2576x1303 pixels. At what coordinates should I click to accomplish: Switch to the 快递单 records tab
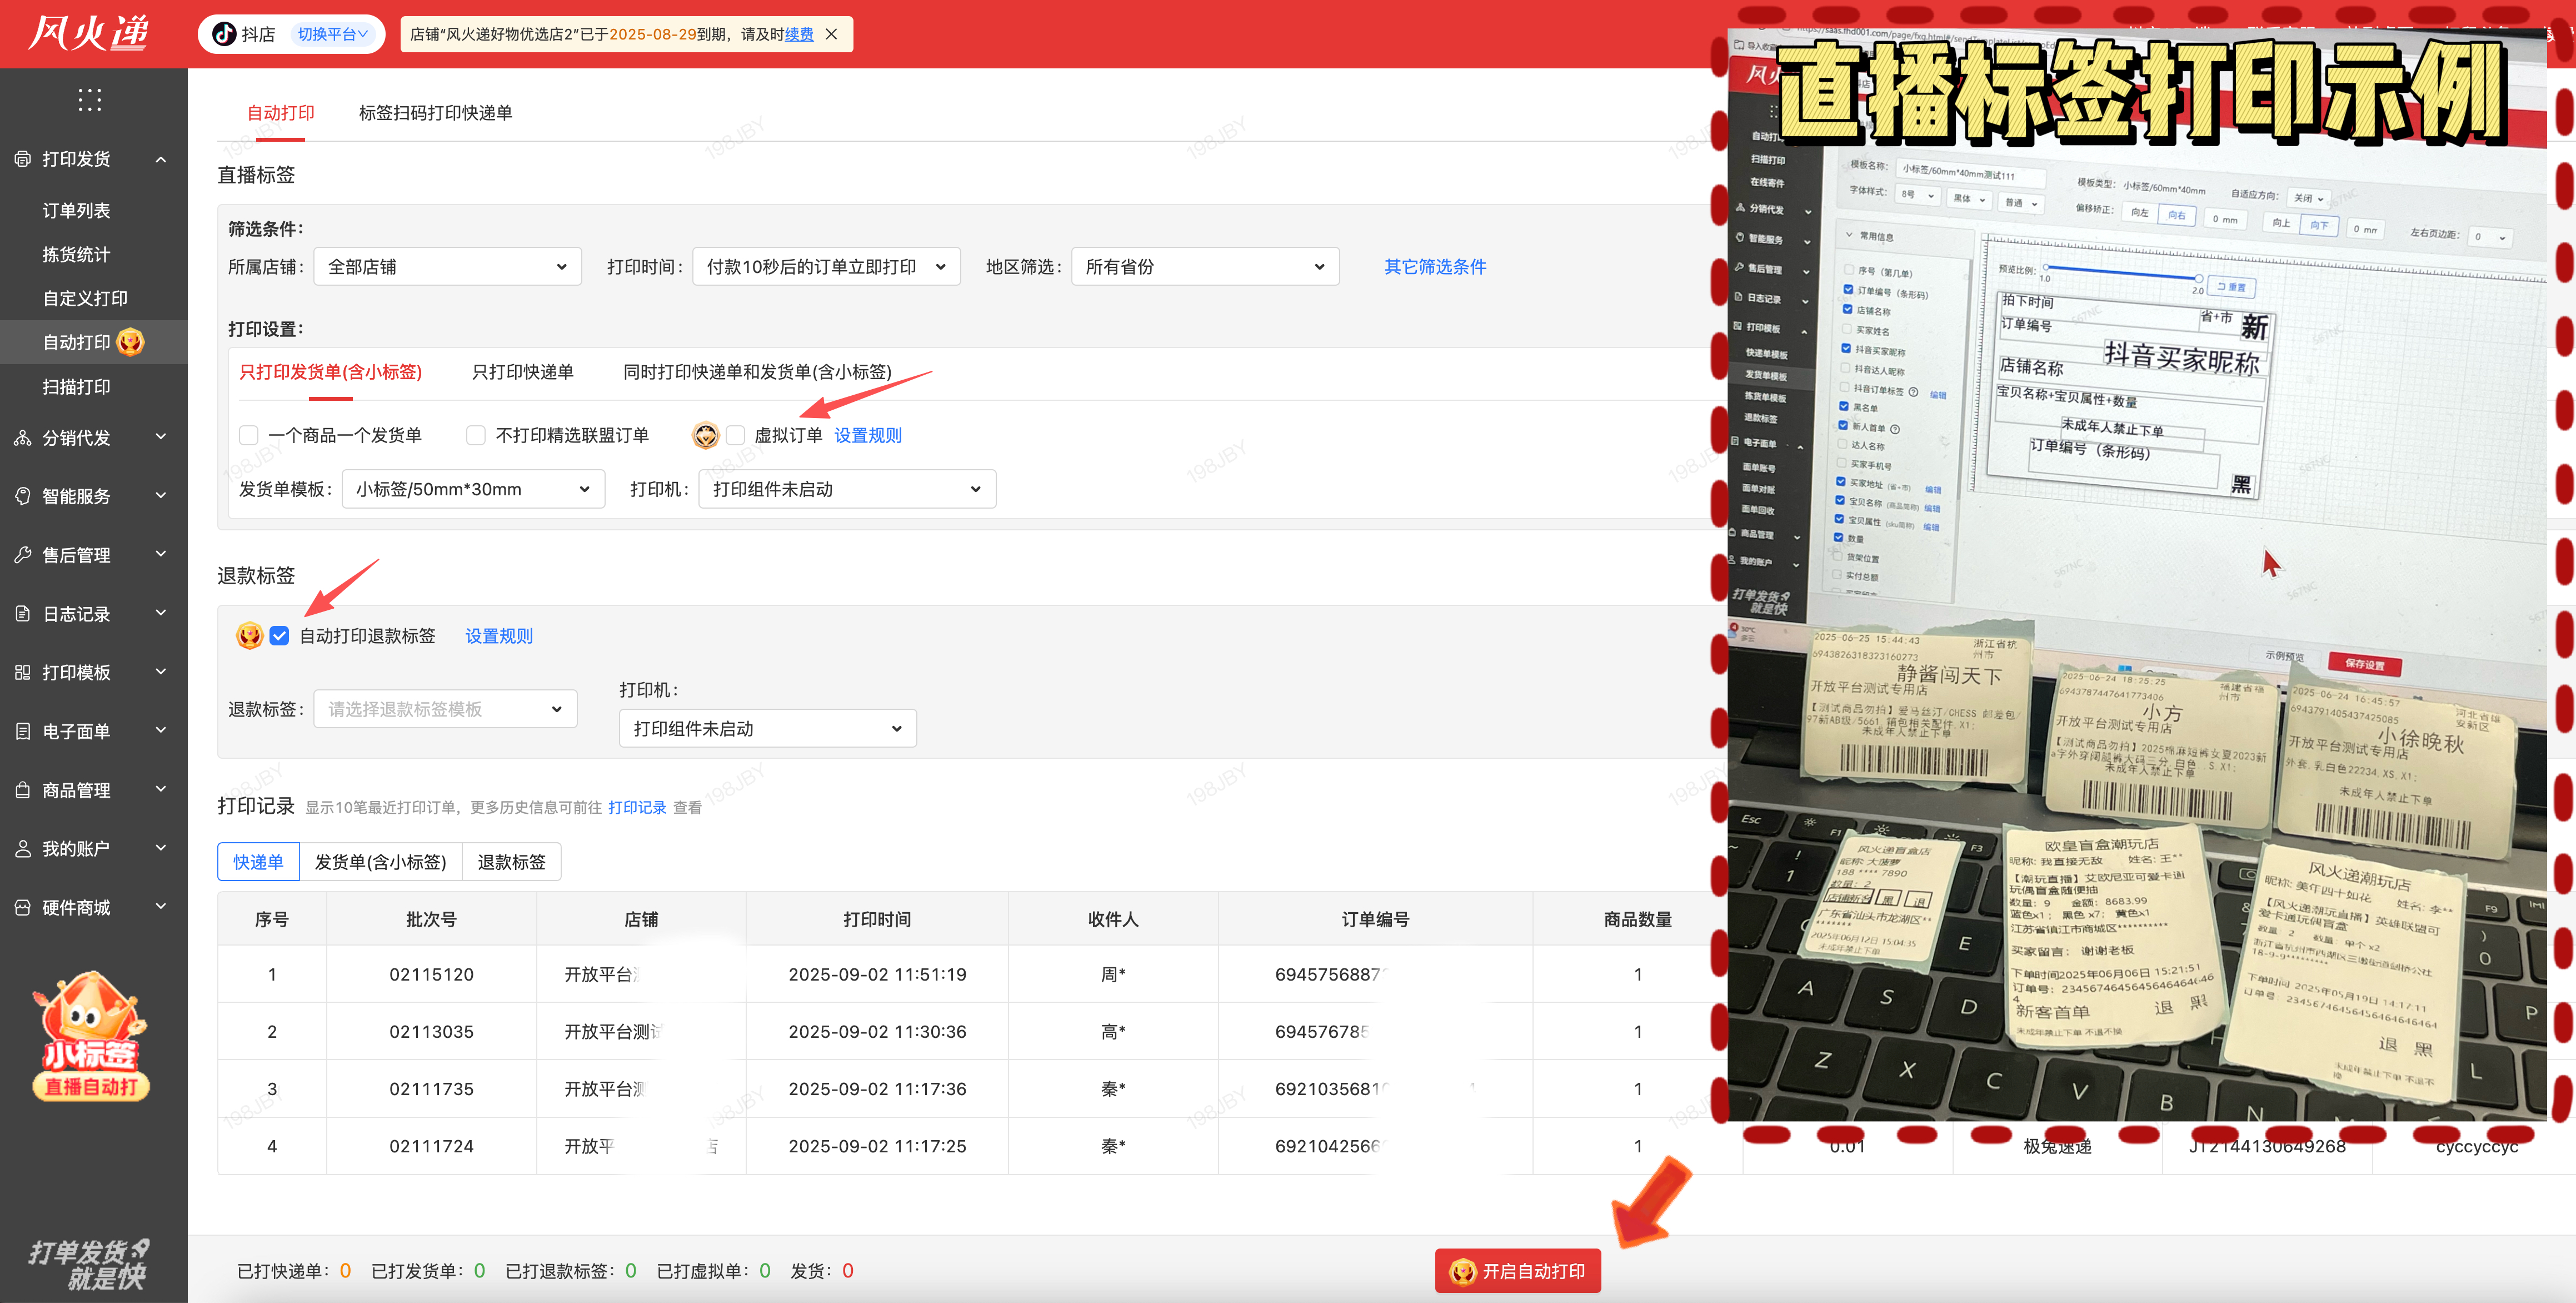(258, 862)
